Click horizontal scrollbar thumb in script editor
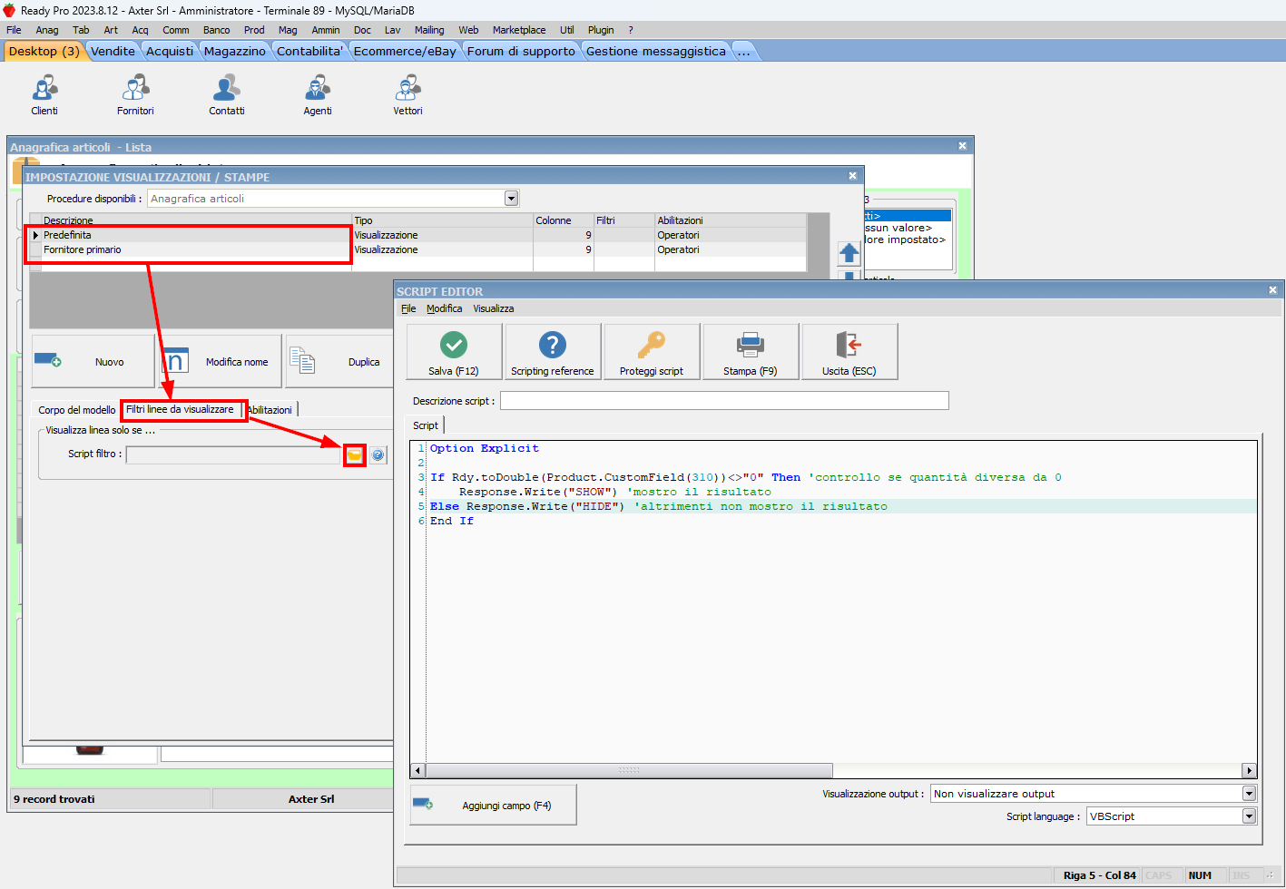The width and height of the screenshot is (1286, 889). pyautogui.click(x=629, y=770)
